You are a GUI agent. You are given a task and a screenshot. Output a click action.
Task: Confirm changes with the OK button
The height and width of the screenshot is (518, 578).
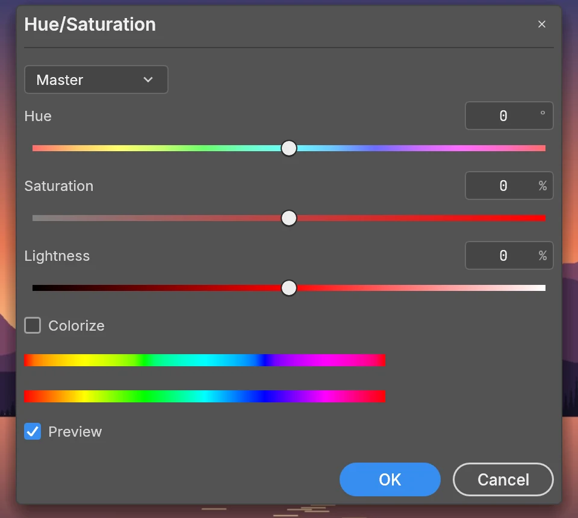click(x=390, y=479)
